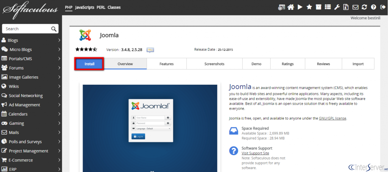Open script demos via play icon

300,7
